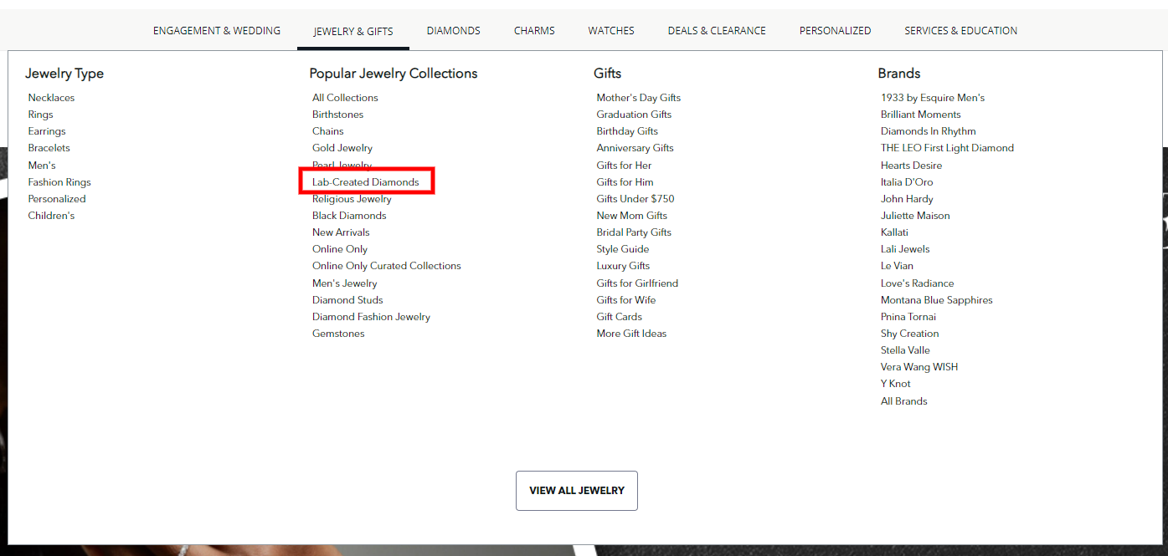Open the Engagement & Wedding menu
This screenshot has height=556, width=1168.
click(x=216, y=31)
